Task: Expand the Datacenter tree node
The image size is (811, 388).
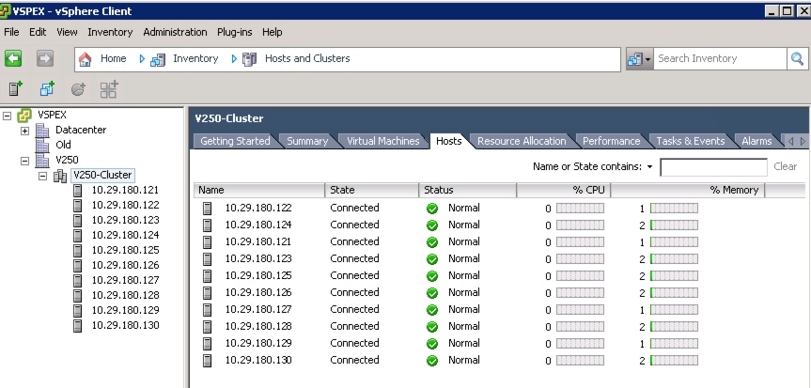Action: [24, 130]
